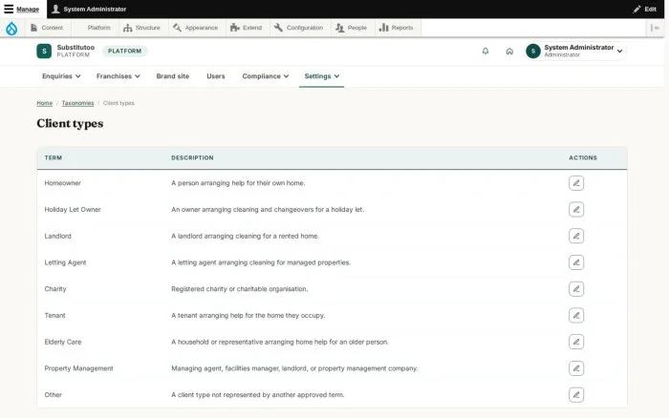Open the Users tab
The image size is (669, 418).
click(215, 76)
